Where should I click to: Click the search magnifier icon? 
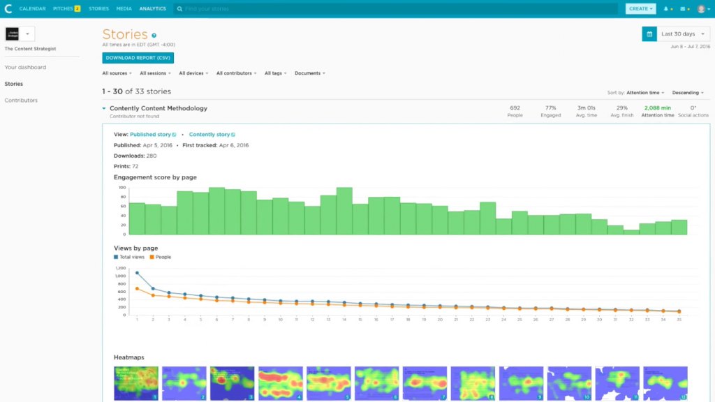point(179,8)
